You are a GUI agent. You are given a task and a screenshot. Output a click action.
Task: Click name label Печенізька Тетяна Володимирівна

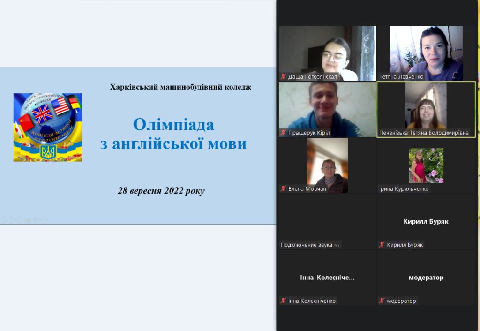point(424,133)
